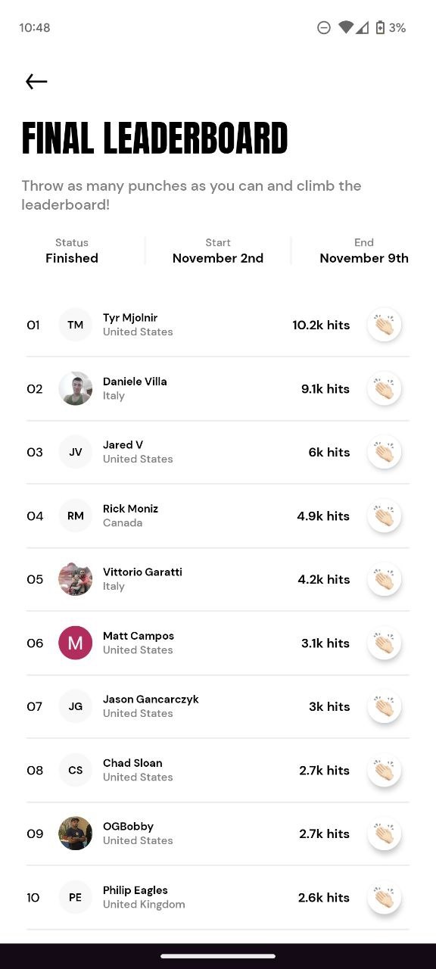This screenshot has width=436, height=969.
Task: Clap for Vittorio Garatti's 4.2k hits
Action: pos(384,579)
